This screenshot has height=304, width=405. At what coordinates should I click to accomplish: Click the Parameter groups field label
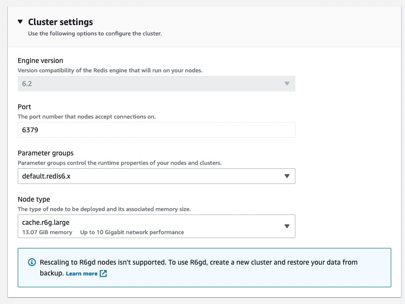click(x=46, y=153)
